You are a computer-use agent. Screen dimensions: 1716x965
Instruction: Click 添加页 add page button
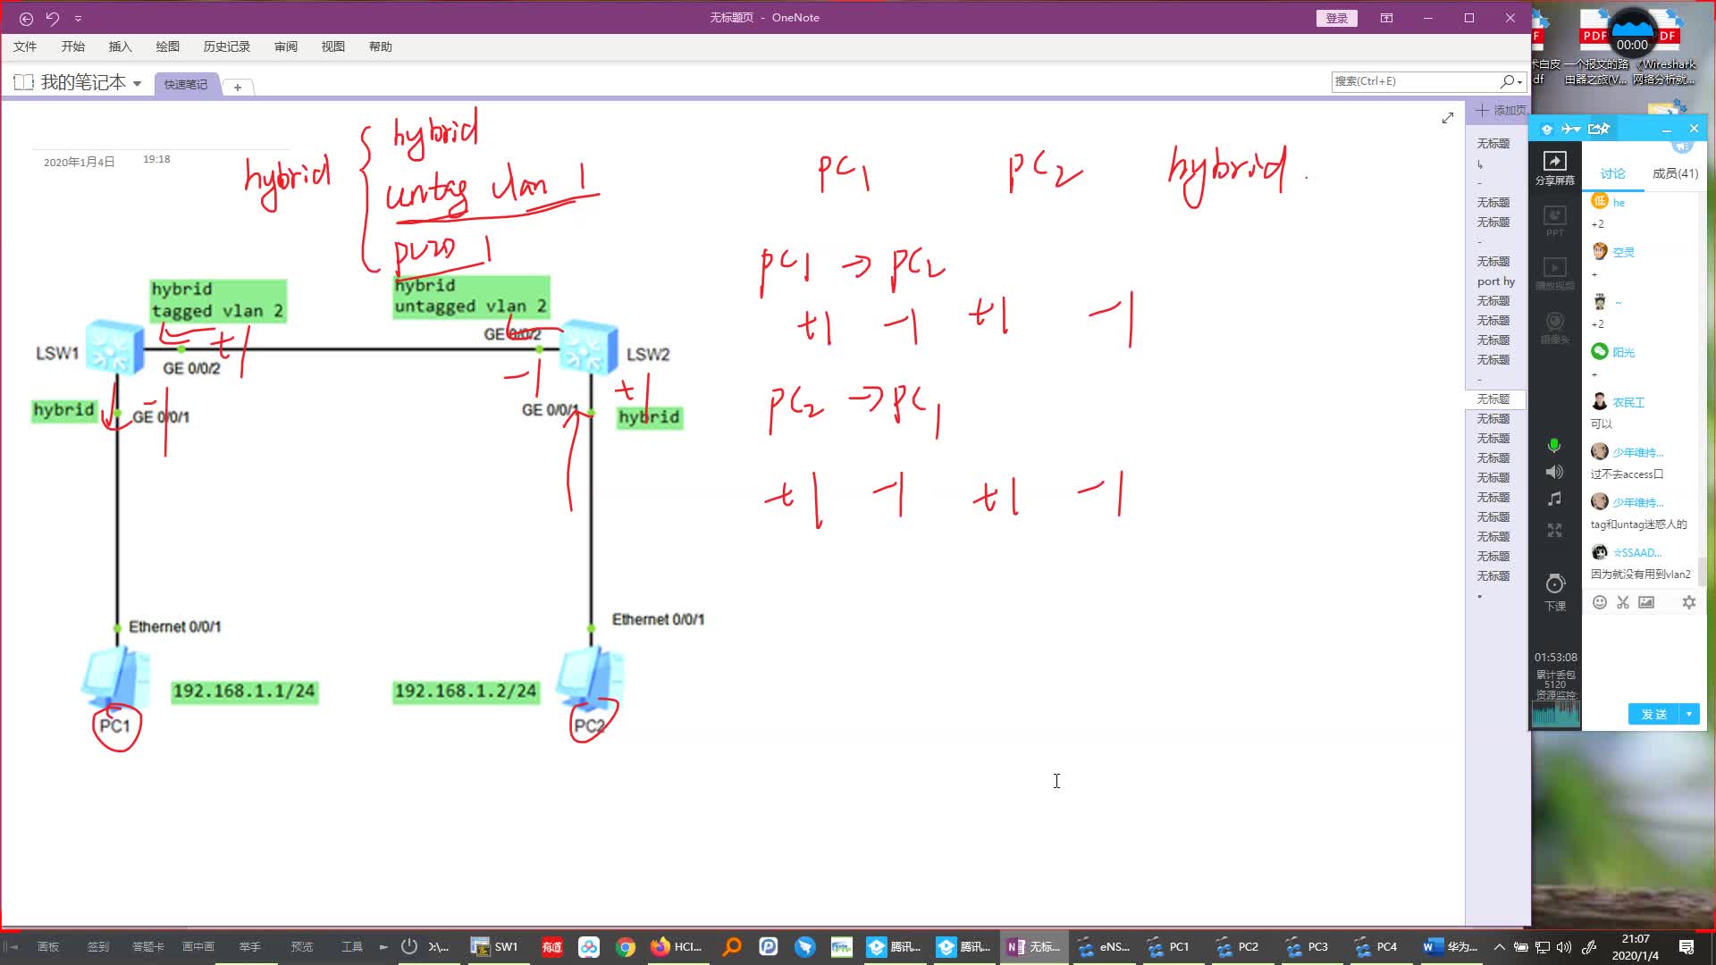pos(1501,110)
